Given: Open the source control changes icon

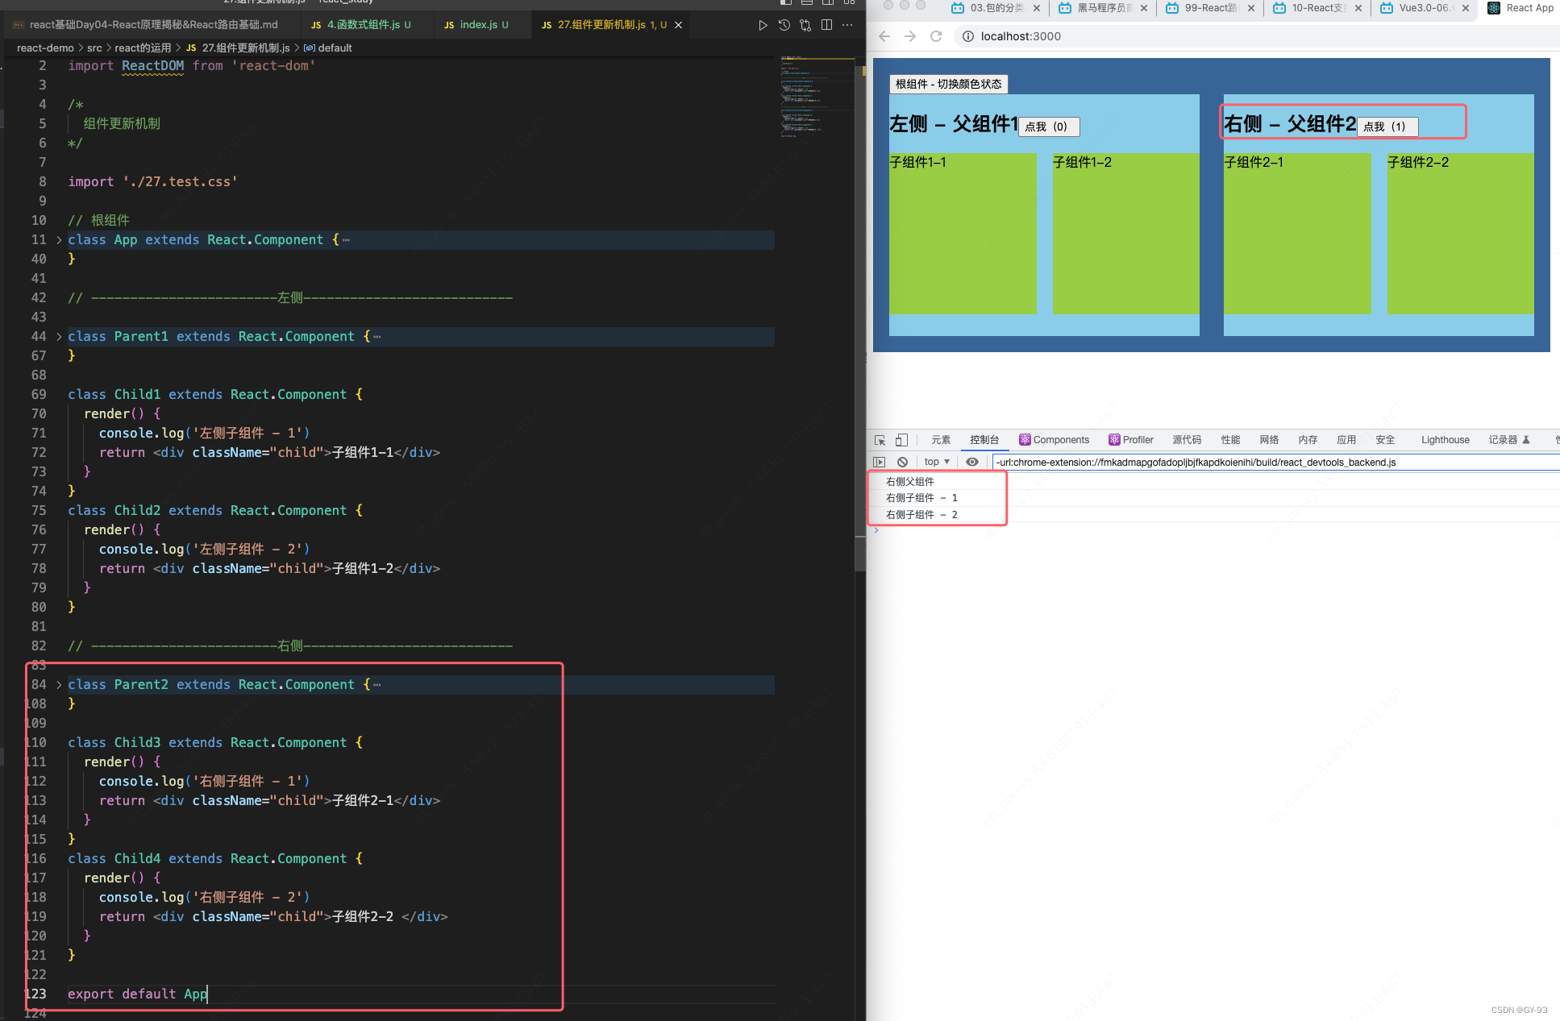Looking at the screenshot, I should click(805, 25).
